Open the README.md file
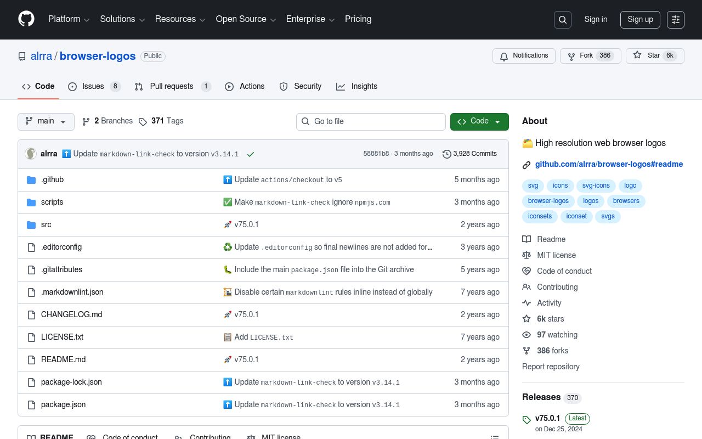 point(63,359)
